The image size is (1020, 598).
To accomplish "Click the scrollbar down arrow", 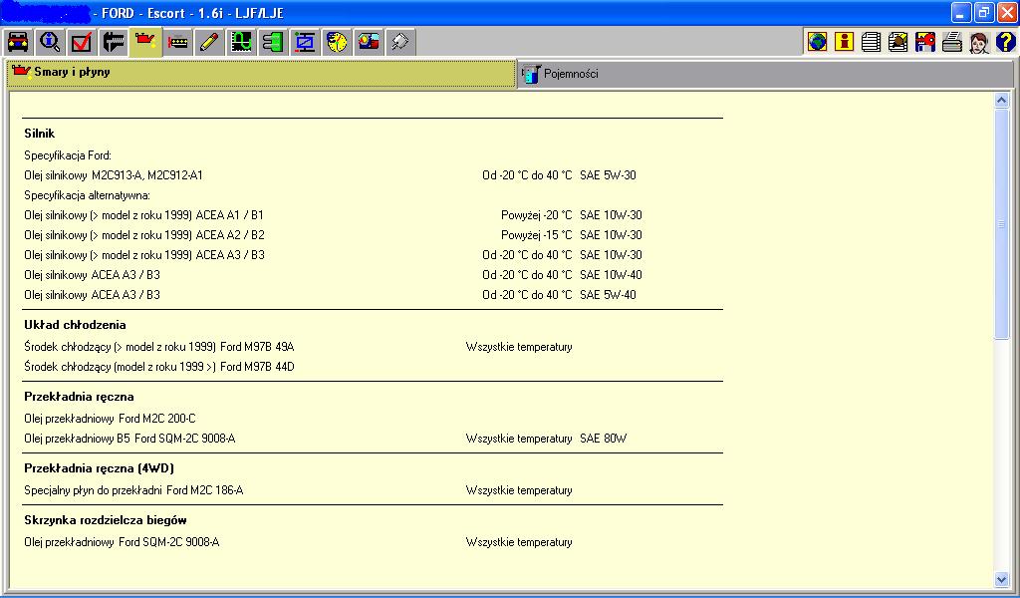I will (1002, 579).
